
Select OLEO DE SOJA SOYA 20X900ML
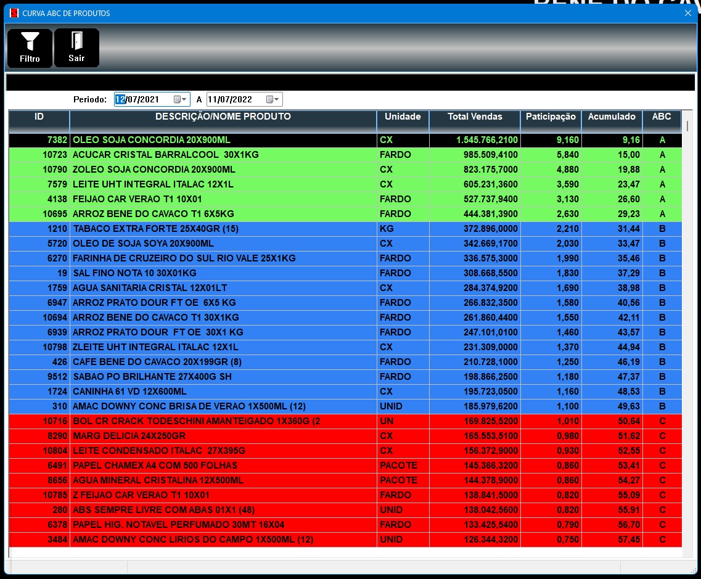pyautogui.click(x=345, y=243)
